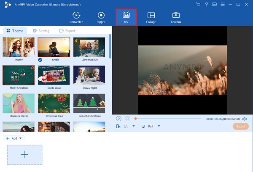Select the Christmas Tree theme thumbnail

54,103
